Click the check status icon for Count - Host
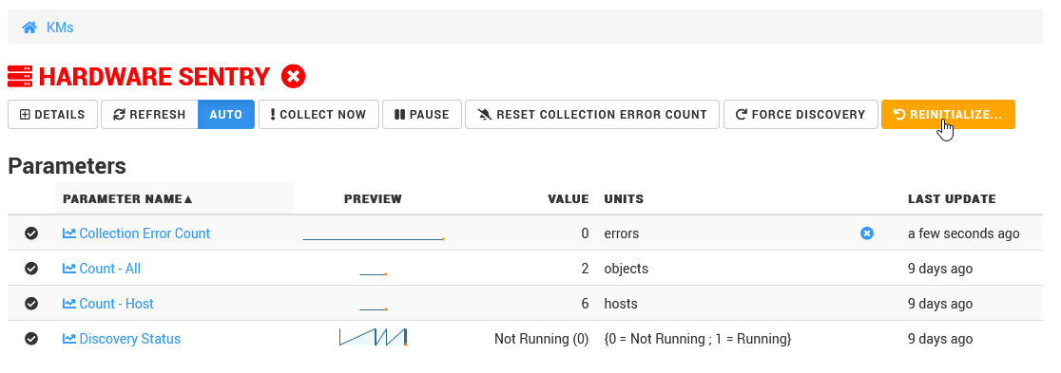This screenshot has height=373, width=1061. tap(31, 304)
